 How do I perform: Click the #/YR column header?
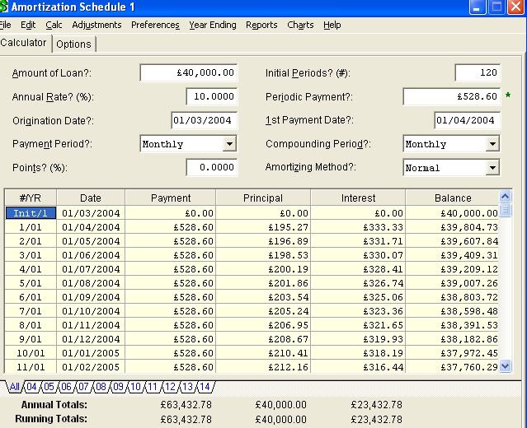point(31,198)
